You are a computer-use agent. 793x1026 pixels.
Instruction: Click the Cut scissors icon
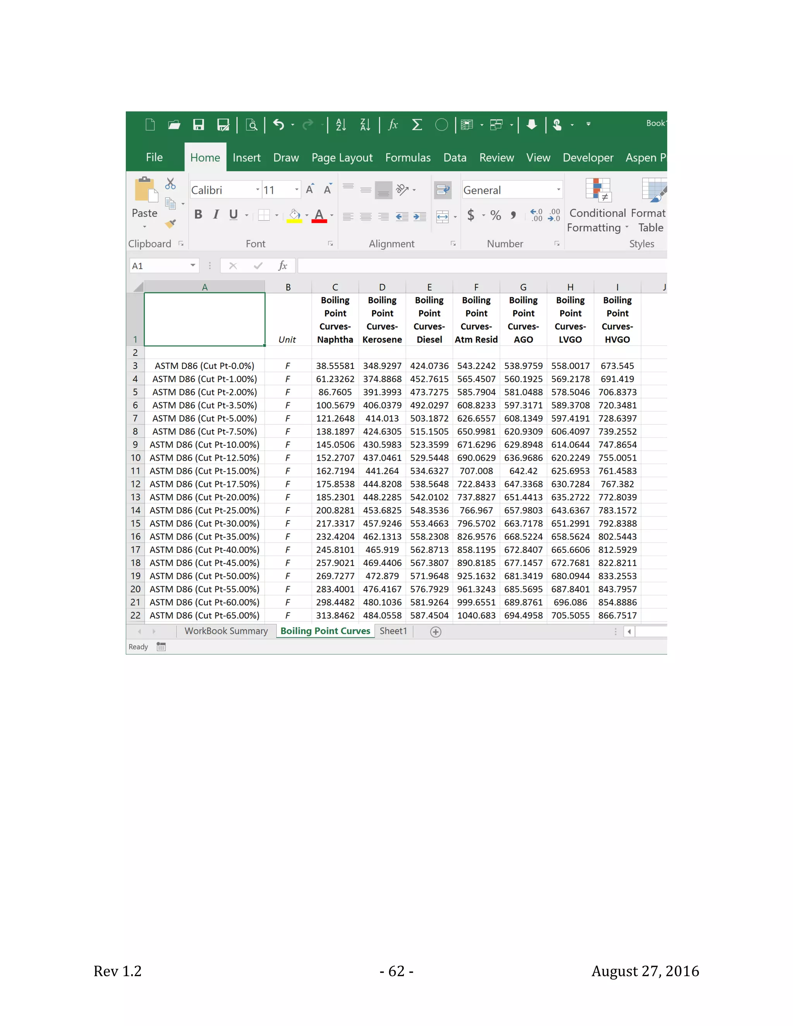[170, 184]
